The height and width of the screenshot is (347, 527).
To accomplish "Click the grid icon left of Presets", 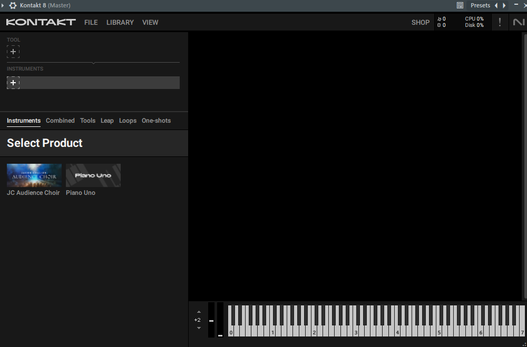I will (x=460, y=5).
